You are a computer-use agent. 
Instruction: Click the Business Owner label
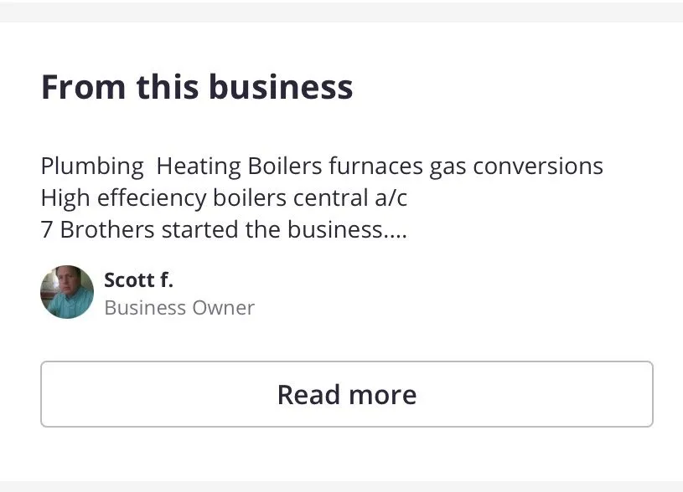(x=179, y=307)
